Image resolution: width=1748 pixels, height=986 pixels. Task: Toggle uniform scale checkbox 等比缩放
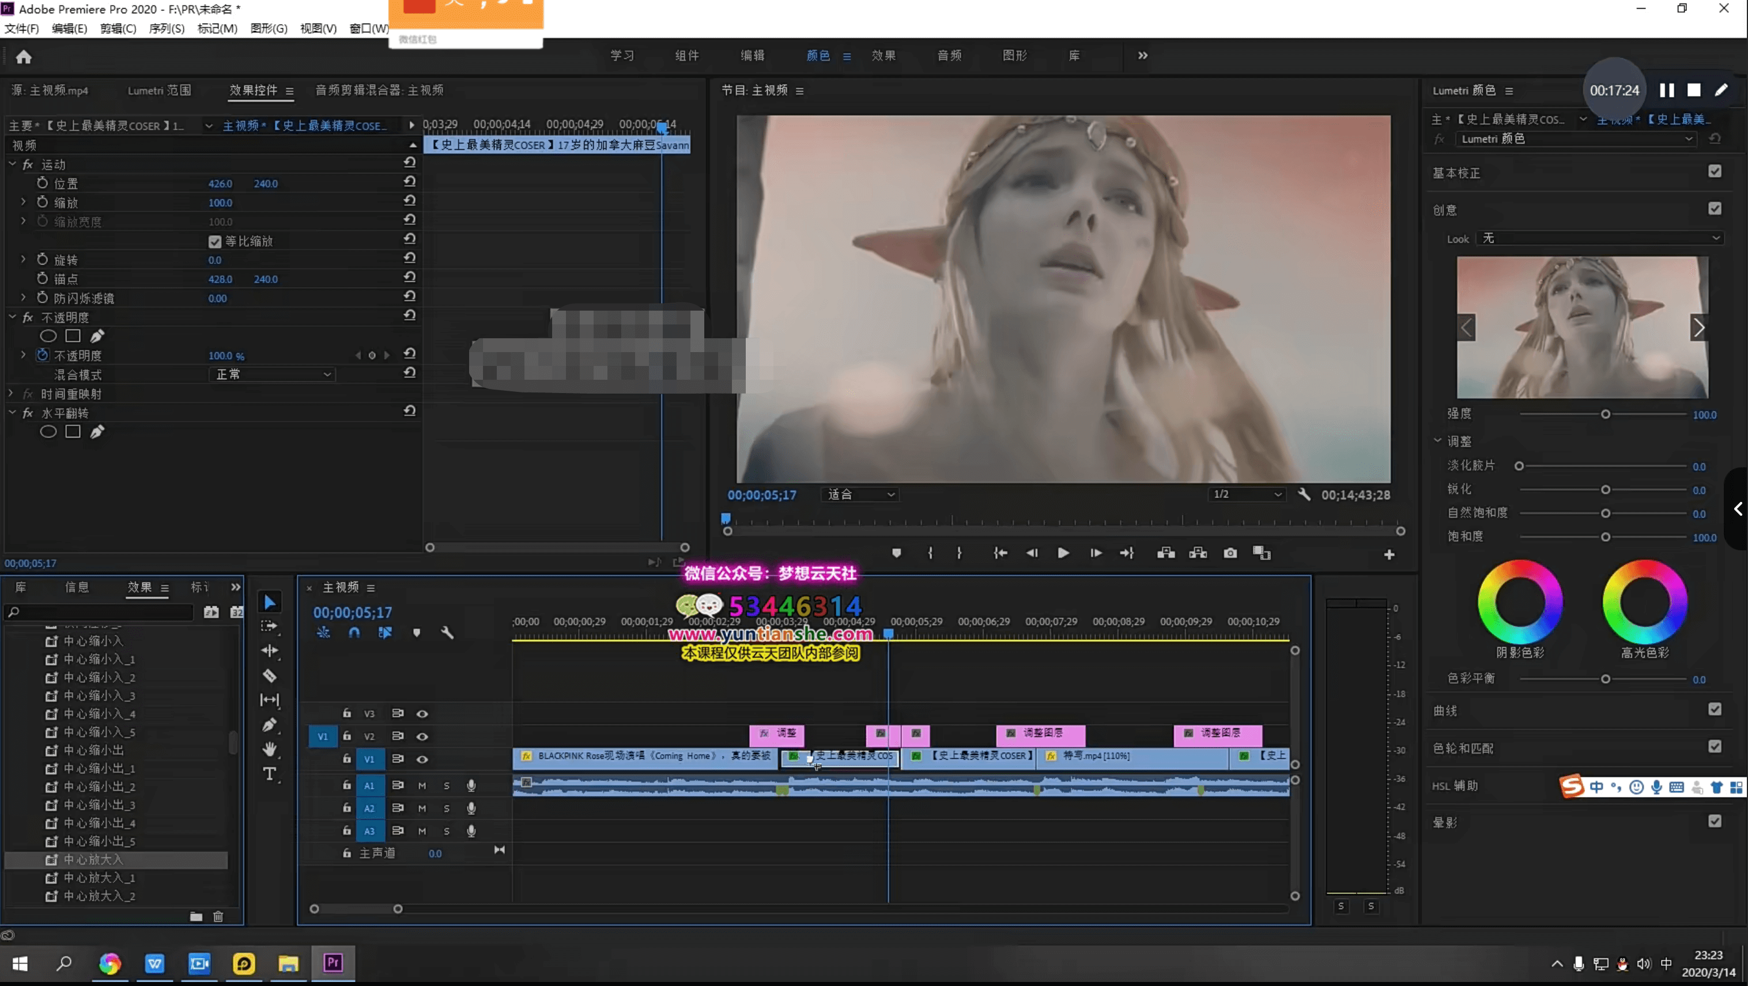pos(215,241)
